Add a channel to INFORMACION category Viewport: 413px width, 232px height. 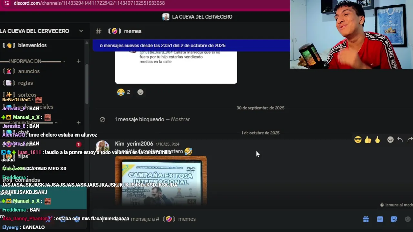pos(78,61)
